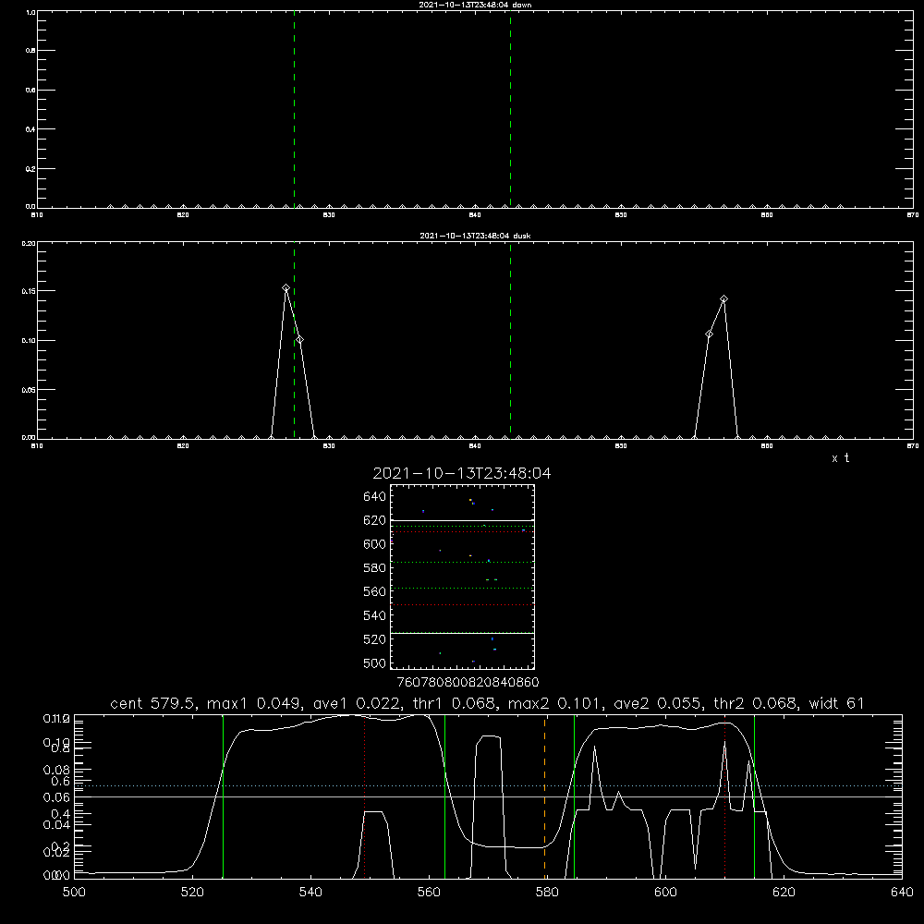Click the top diamond of the right dusk peak
This screenshot has width=924, height=924.
tap(723, 299)
